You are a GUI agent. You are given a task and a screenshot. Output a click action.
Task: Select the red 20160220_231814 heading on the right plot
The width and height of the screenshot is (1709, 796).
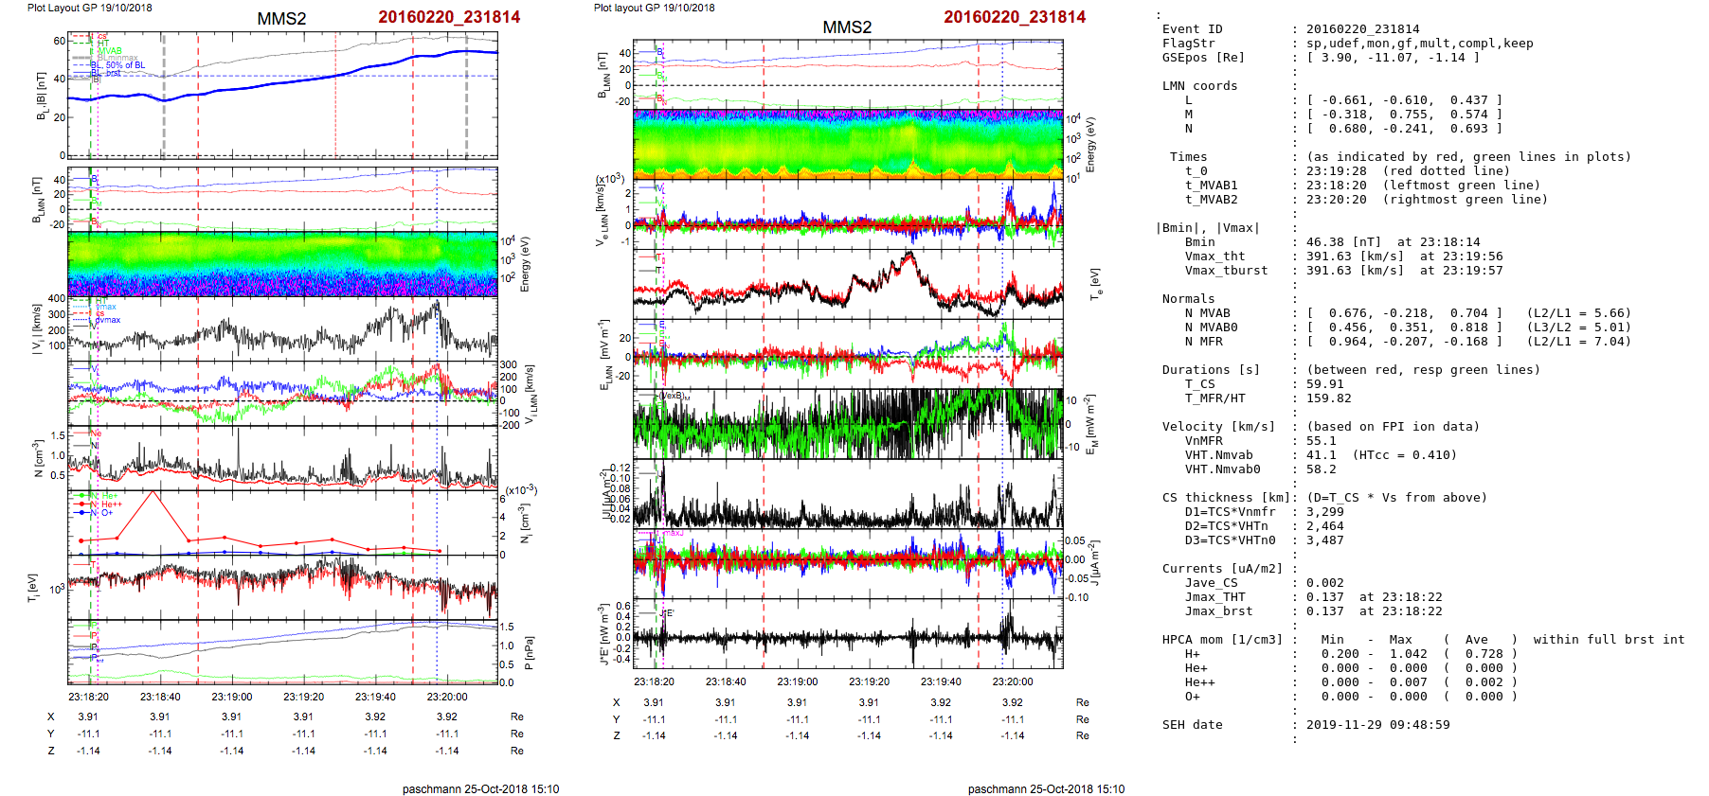tap(1015, 17)
